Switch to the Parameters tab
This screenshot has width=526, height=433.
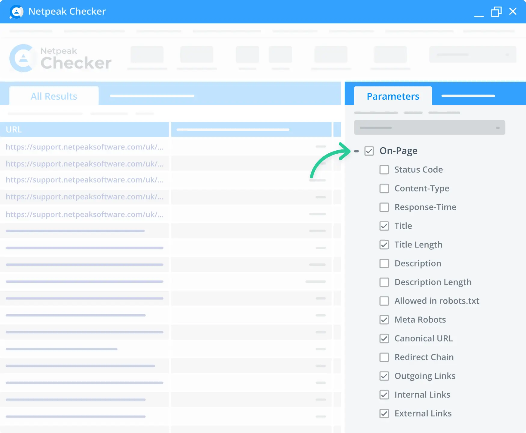point(393,96)
